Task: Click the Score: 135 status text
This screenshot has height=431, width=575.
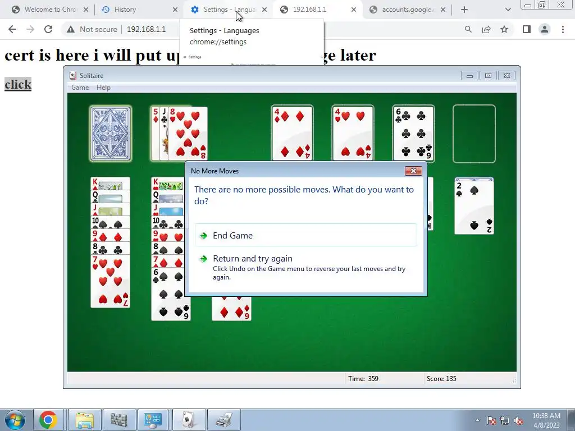Action: click(x=441, y=379)
